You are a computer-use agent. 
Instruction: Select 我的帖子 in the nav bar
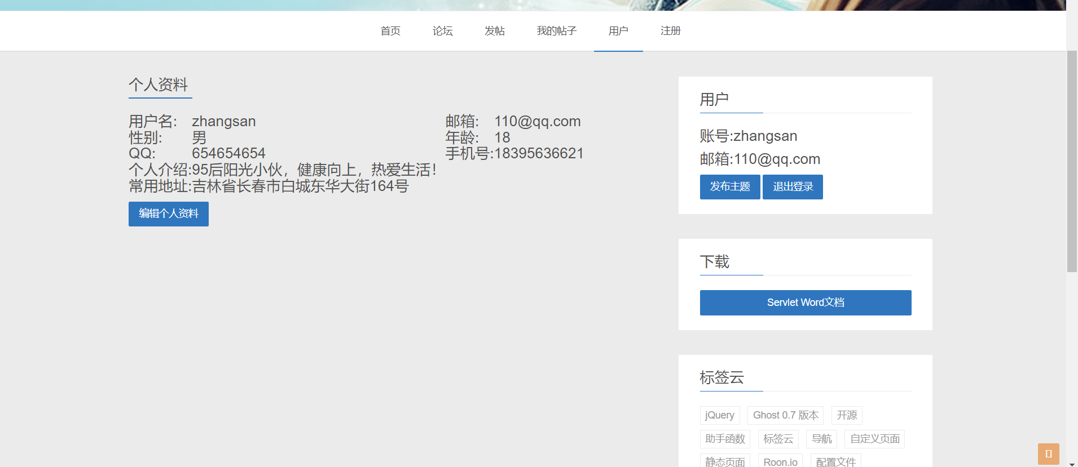coord(557,31)
